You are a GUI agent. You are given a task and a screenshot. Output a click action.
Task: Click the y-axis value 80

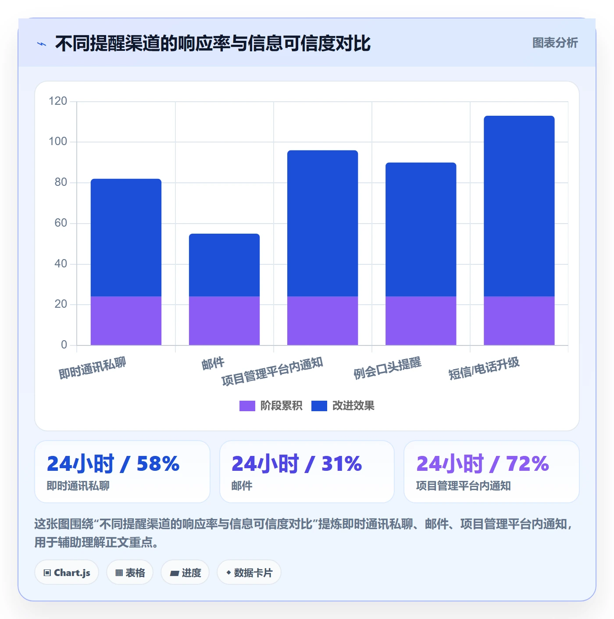point(61,182)
